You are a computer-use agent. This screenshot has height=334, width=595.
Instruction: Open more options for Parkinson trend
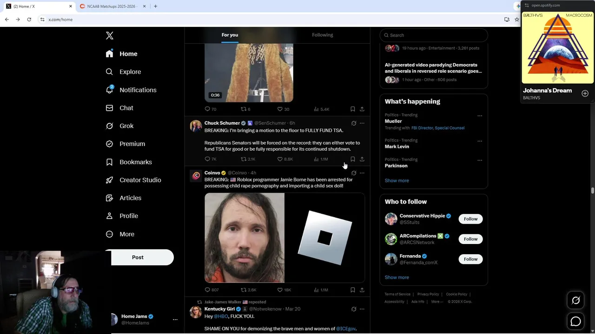pos(480,161)
